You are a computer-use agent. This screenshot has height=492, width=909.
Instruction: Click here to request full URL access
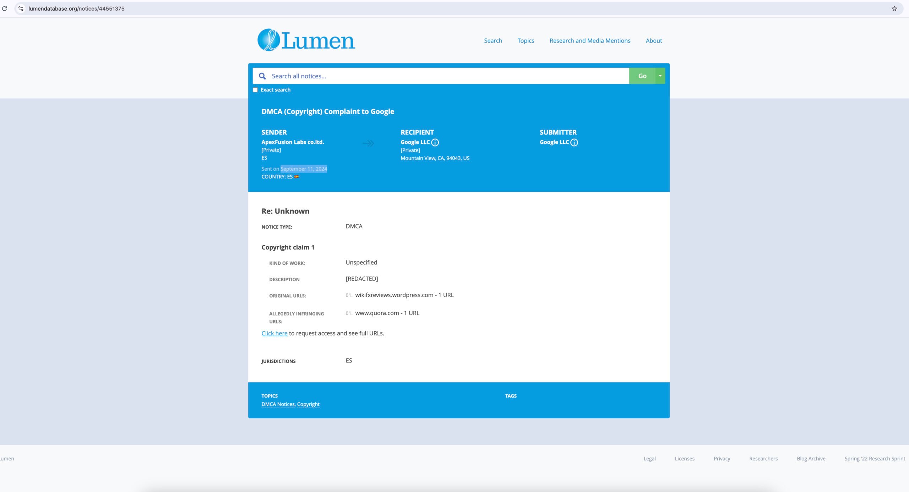[x=274, y=333]
